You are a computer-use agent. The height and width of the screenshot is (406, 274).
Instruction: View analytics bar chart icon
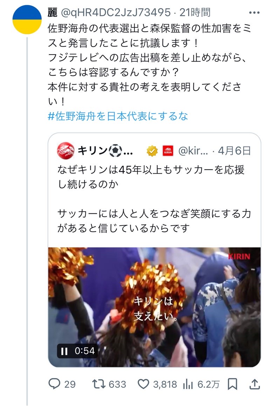coord(188,384)
